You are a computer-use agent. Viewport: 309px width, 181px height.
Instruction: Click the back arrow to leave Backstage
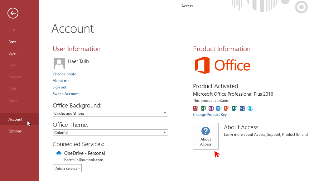coord(13,13)
